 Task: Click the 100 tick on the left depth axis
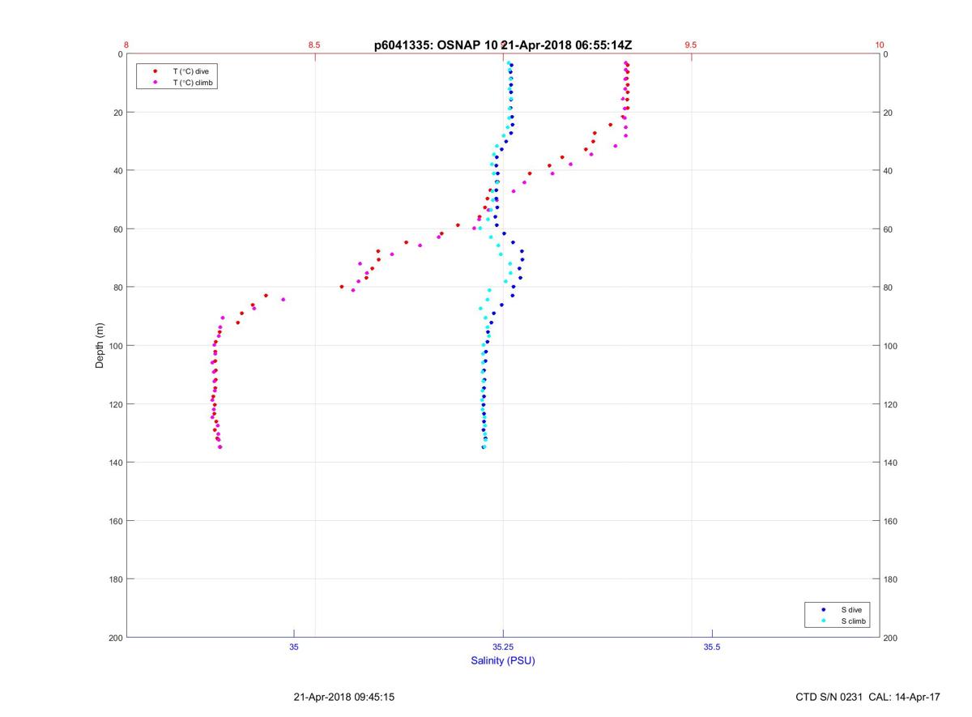(x=115, y=346)
